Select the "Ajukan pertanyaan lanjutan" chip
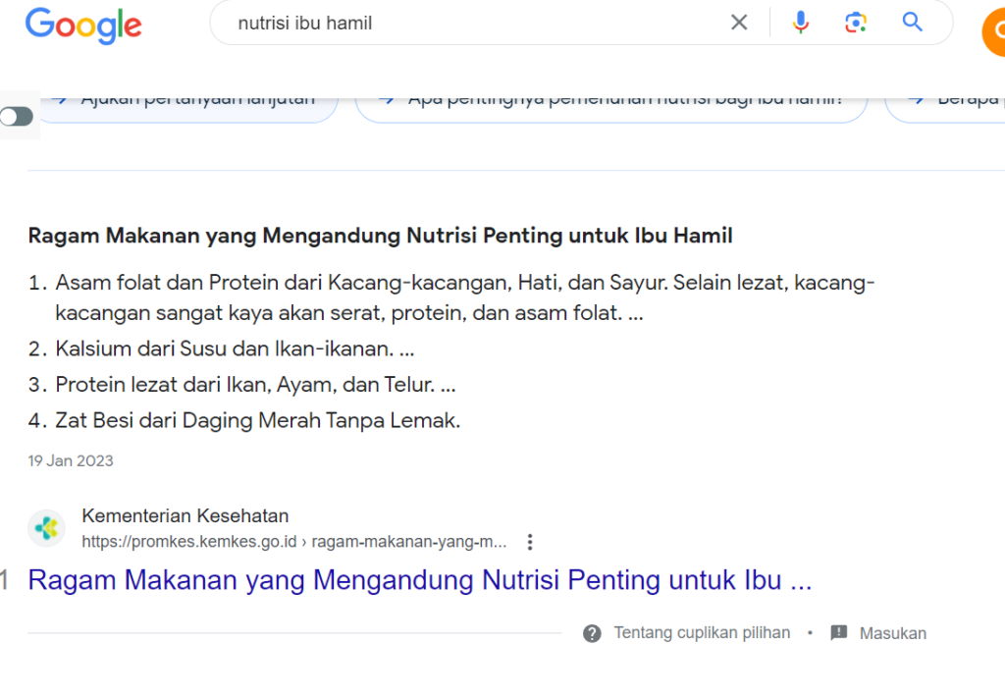Image resolution: width=1005 pixels, height=697 pixels. tap(188, 108)
